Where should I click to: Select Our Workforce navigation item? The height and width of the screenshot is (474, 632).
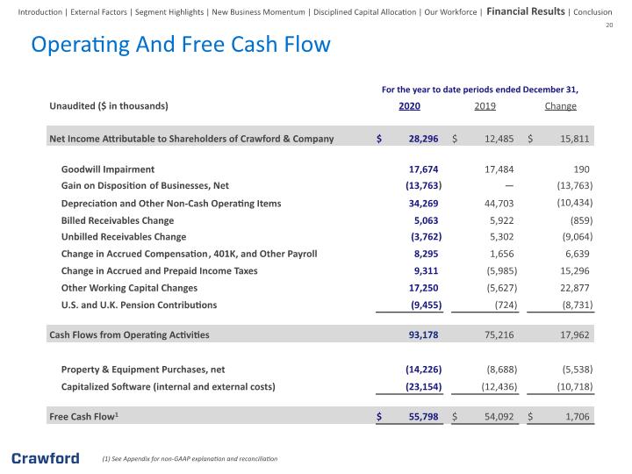(x=450, y=12)
